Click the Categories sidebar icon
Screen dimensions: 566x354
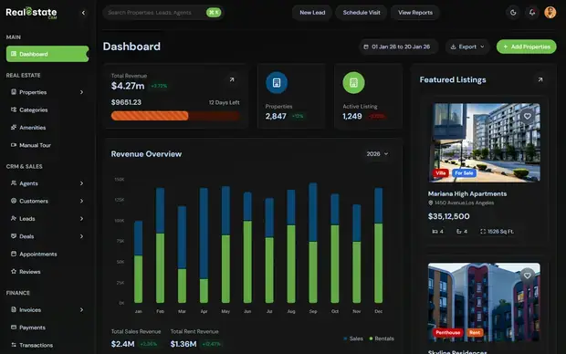click(x=14, y=109)
